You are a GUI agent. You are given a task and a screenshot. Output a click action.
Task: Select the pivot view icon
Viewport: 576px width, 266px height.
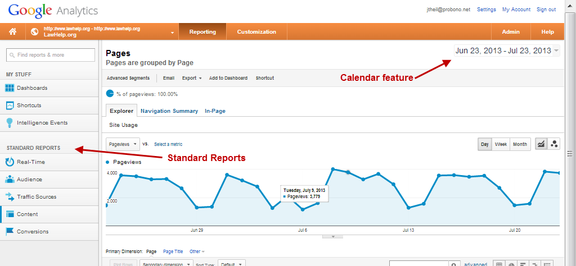pos(547,264)
